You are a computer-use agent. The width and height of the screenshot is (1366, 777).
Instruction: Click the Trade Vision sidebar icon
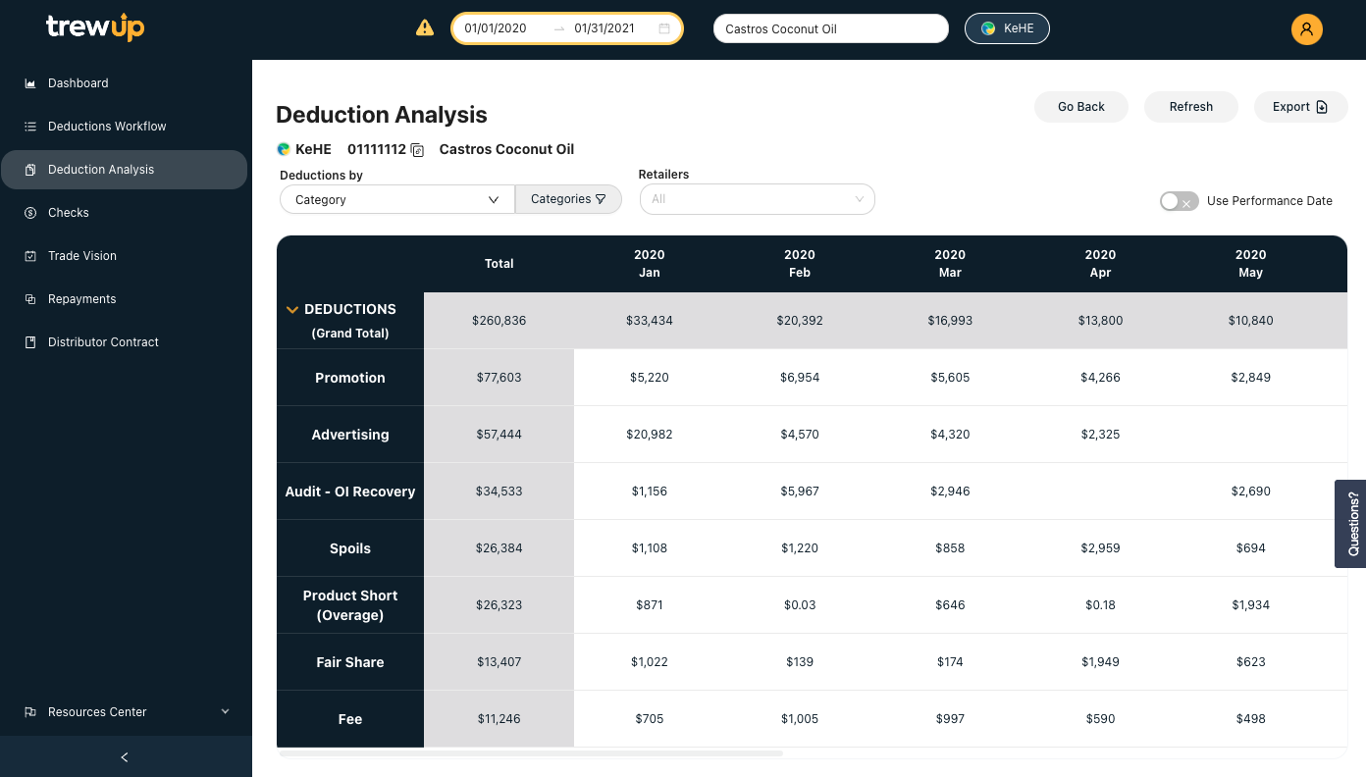point(30,256)
